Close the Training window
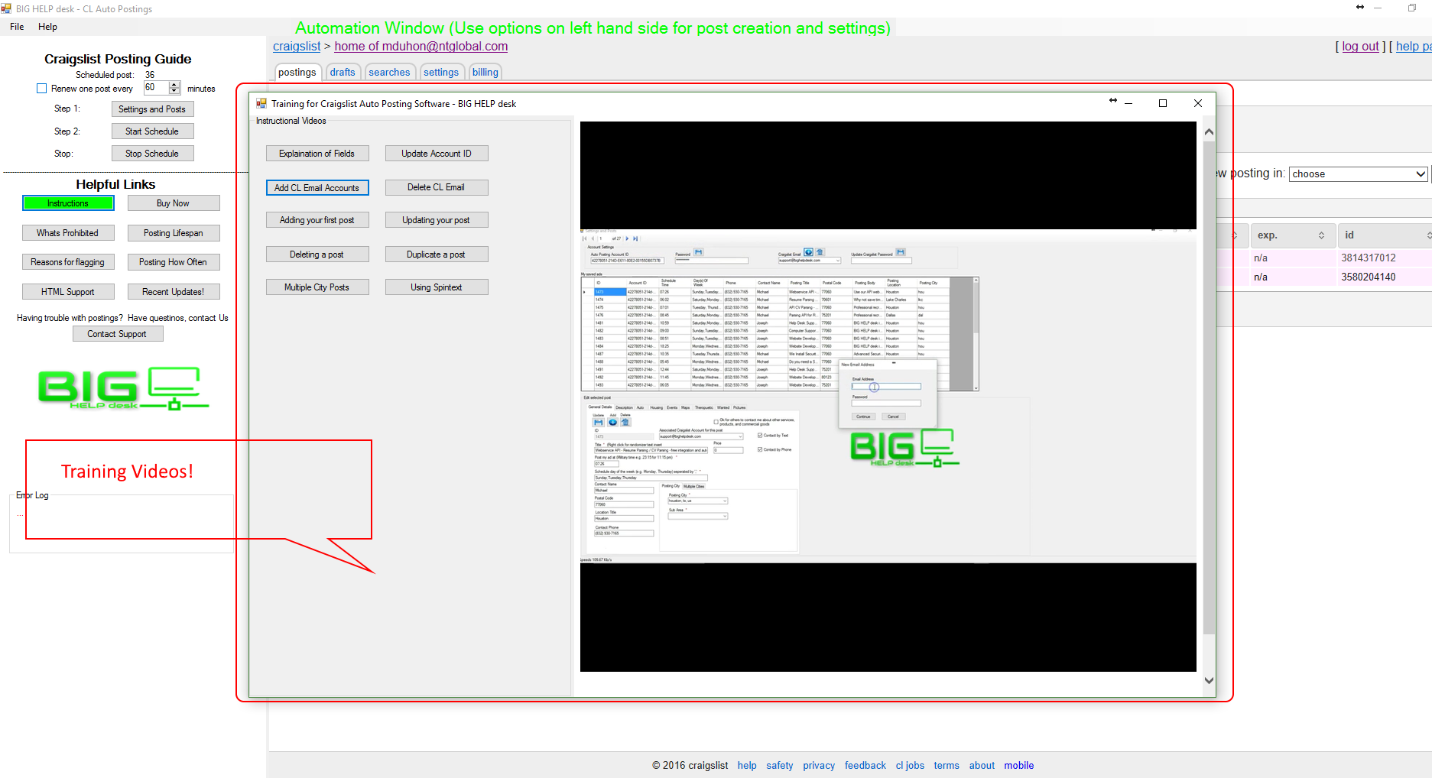The height and width of the screenshot is (778, 1432). click(1198, 103)
